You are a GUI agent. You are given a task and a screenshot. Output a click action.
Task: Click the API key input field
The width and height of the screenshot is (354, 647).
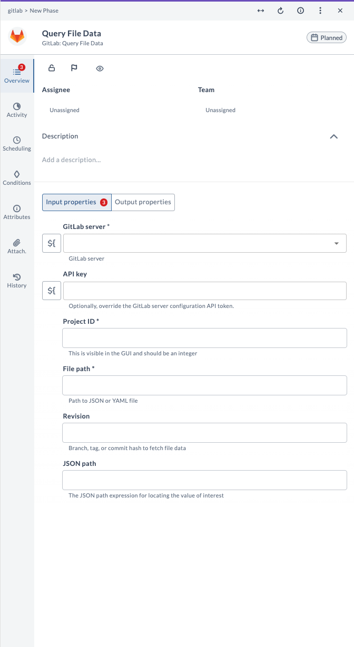[x=205, y=291]
